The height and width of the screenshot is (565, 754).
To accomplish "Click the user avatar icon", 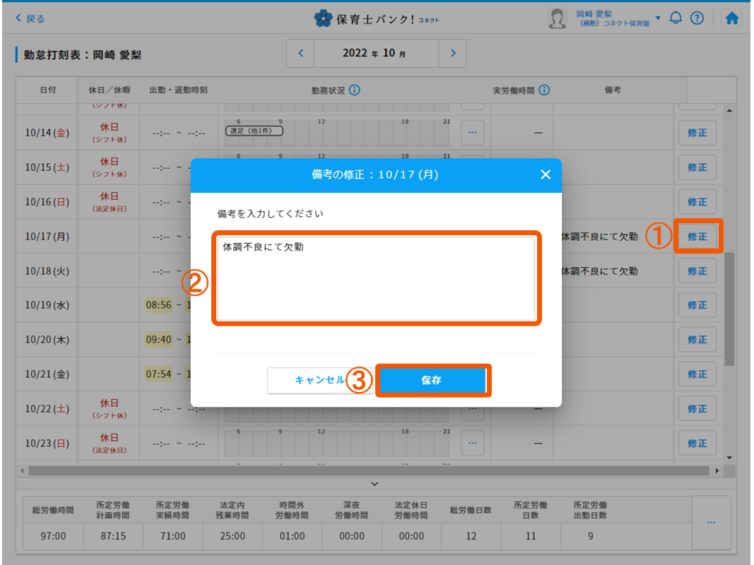I will [x=558, y=19].
